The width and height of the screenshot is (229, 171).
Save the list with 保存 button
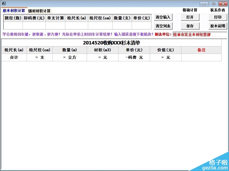[x=190, y=26]
